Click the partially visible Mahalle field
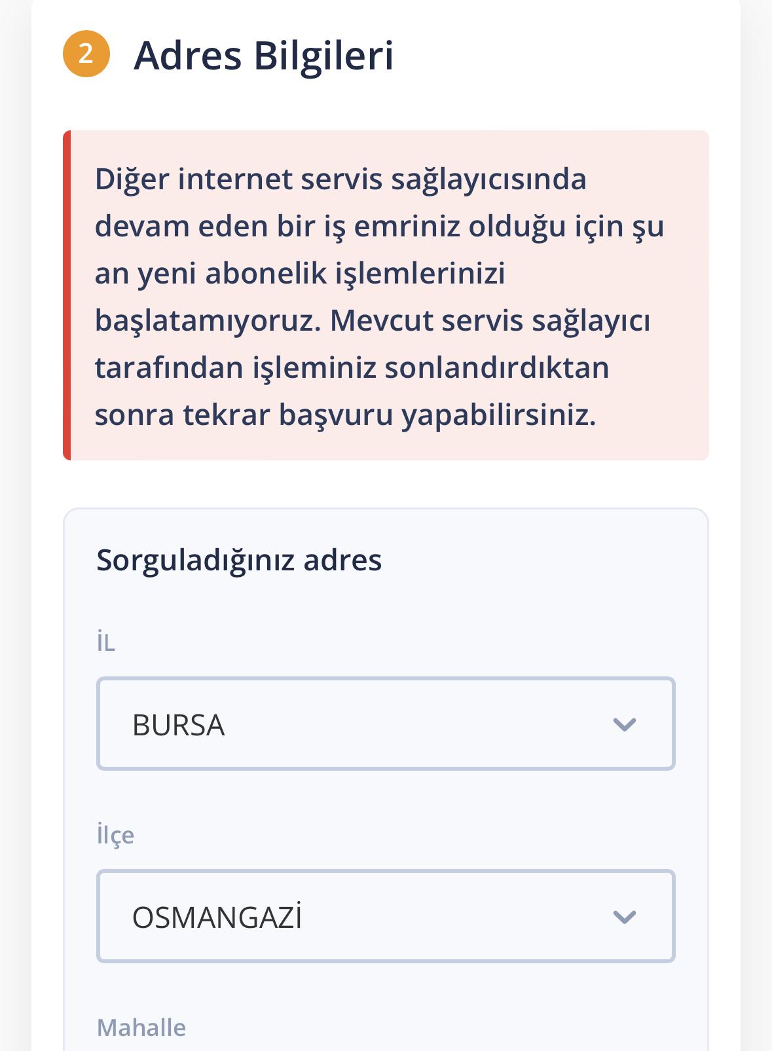This screenshot has width=772, height=1051. point(385,1044)
